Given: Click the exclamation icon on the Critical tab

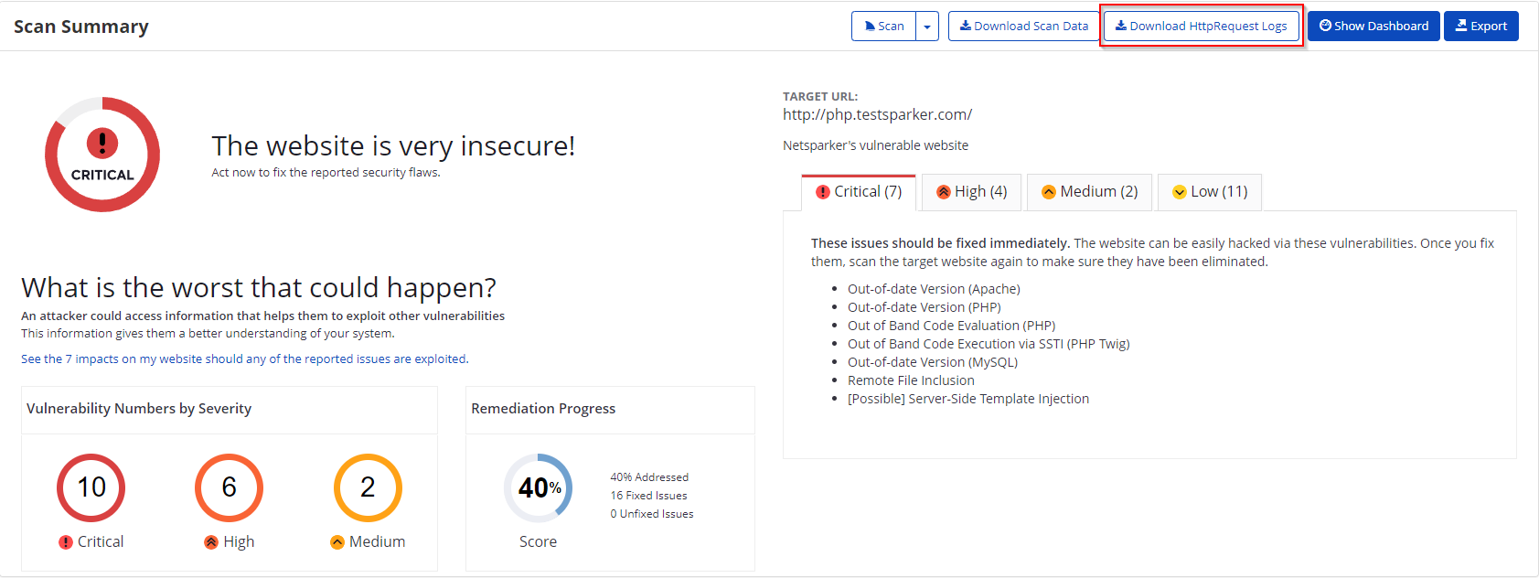Looking at the screenshot, I should click(823, 192).
